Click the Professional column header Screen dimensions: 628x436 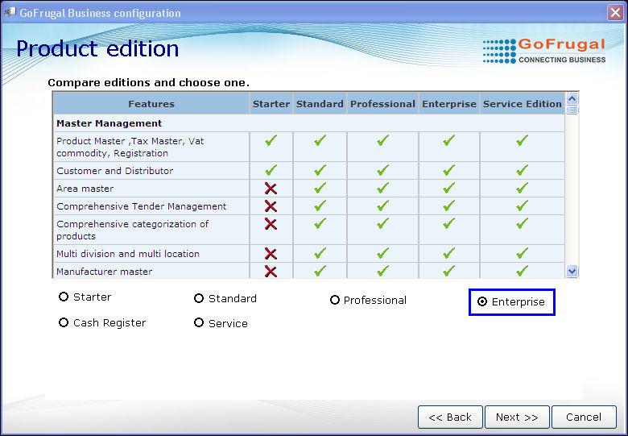[382, 104]
